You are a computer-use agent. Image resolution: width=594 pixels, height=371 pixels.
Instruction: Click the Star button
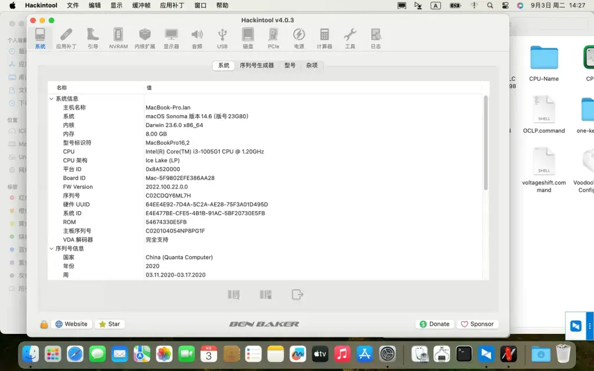coord(110,324)
